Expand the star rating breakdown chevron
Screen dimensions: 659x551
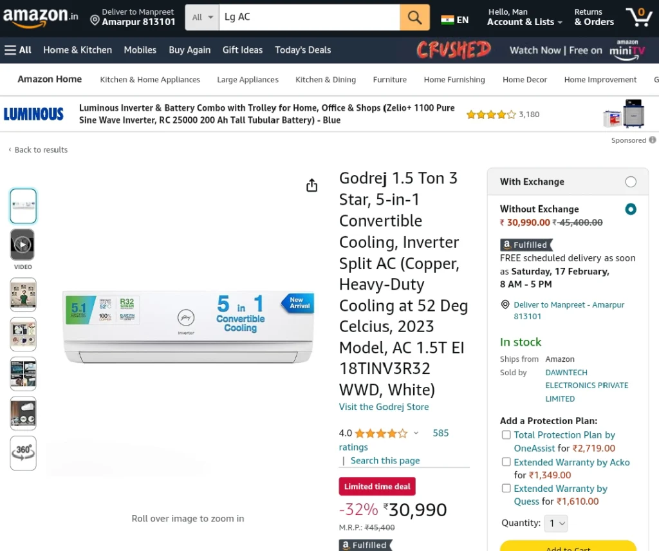coord(416,433)
